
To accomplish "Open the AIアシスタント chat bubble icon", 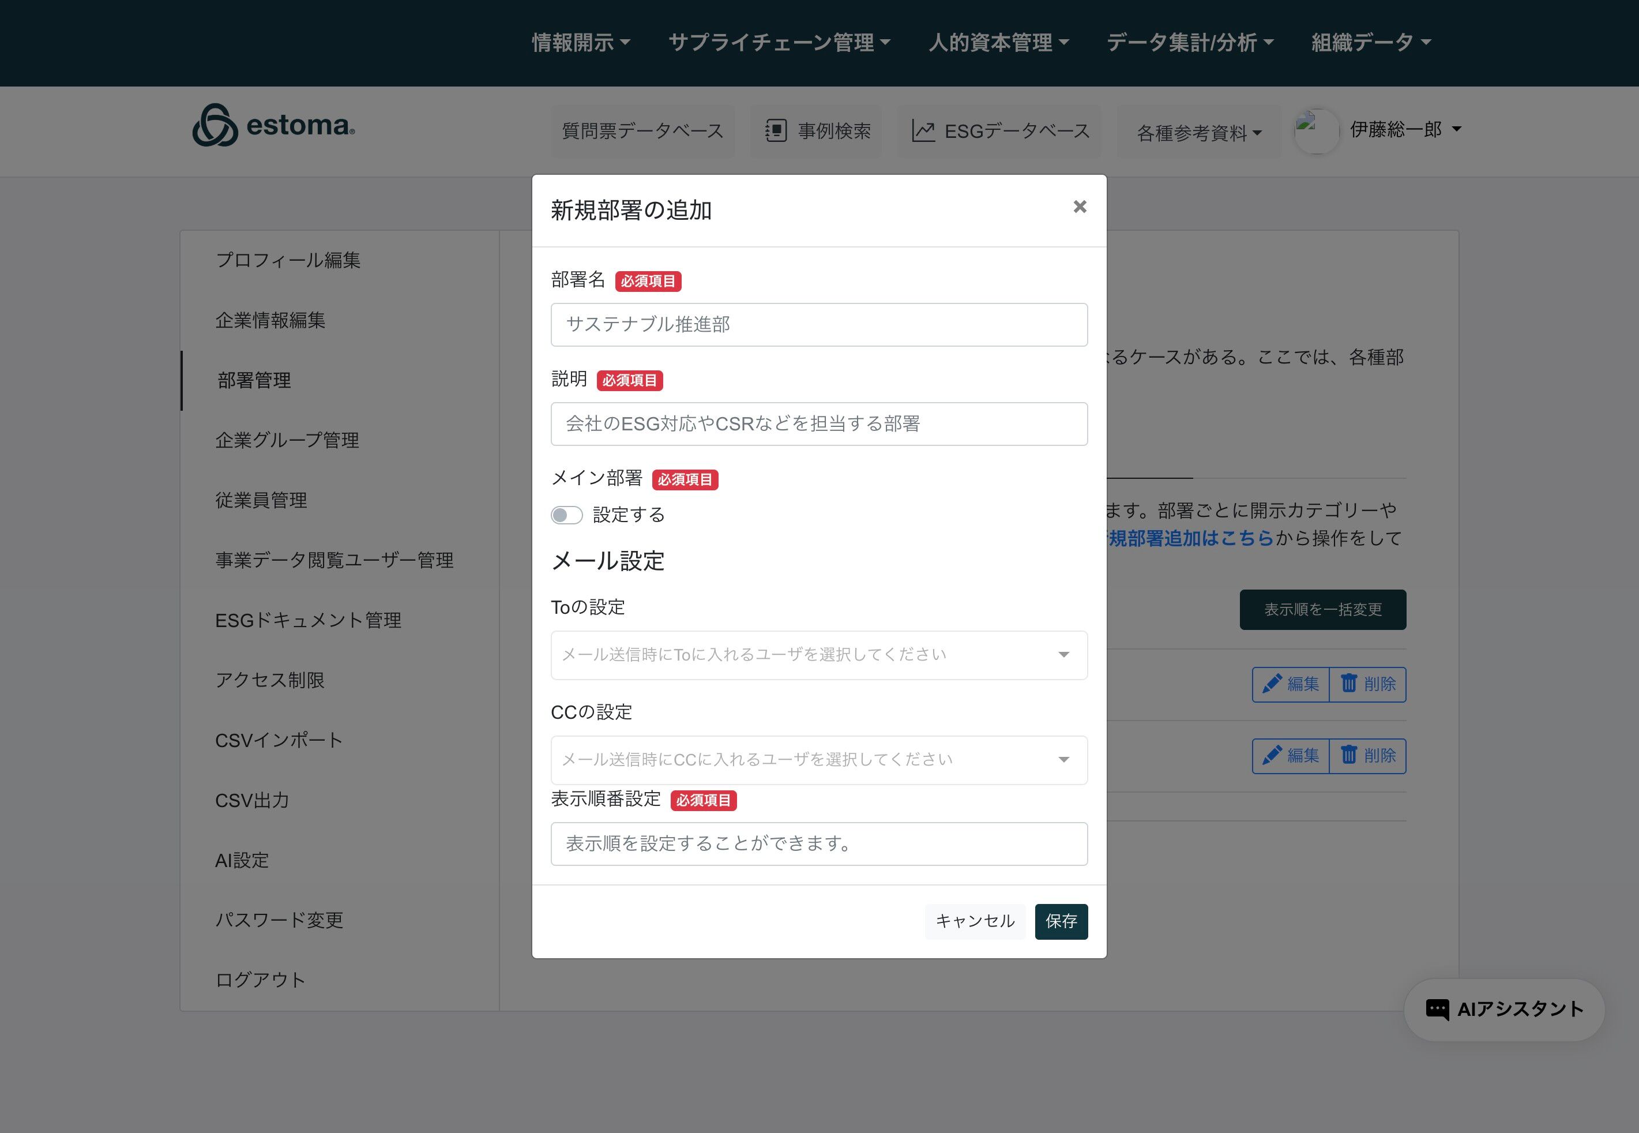I will (x=1438, y=1010).
